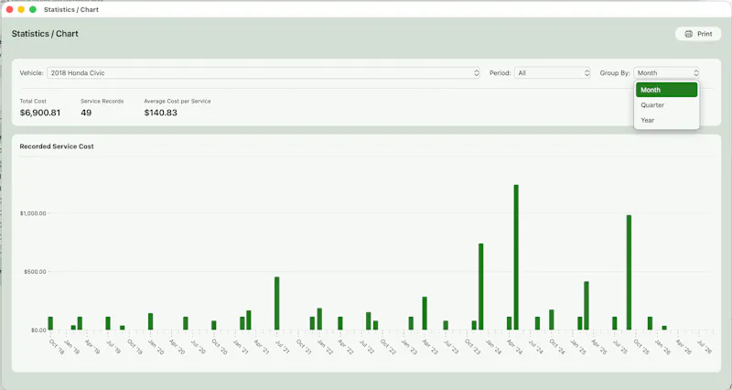Click the Jul '21 x-axis label
Image resolution: width=732 pixels, height=390 pixels.
[x=282, y=347]
